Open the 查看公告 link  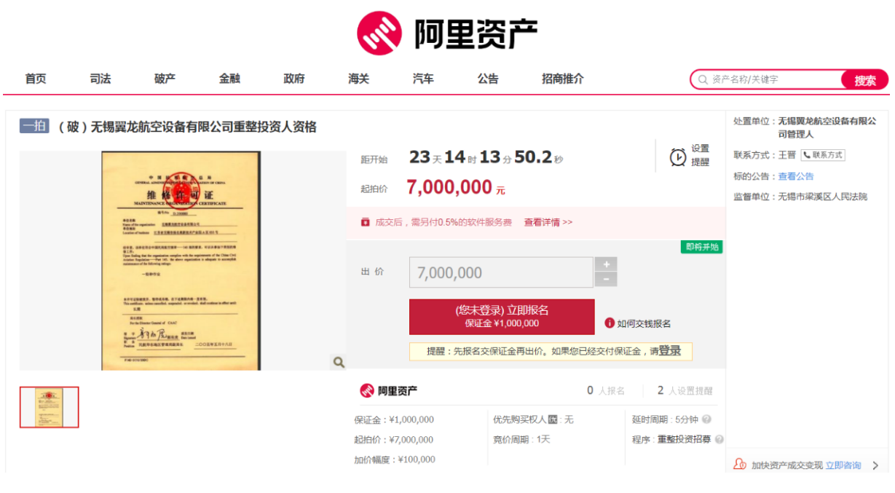796,176
